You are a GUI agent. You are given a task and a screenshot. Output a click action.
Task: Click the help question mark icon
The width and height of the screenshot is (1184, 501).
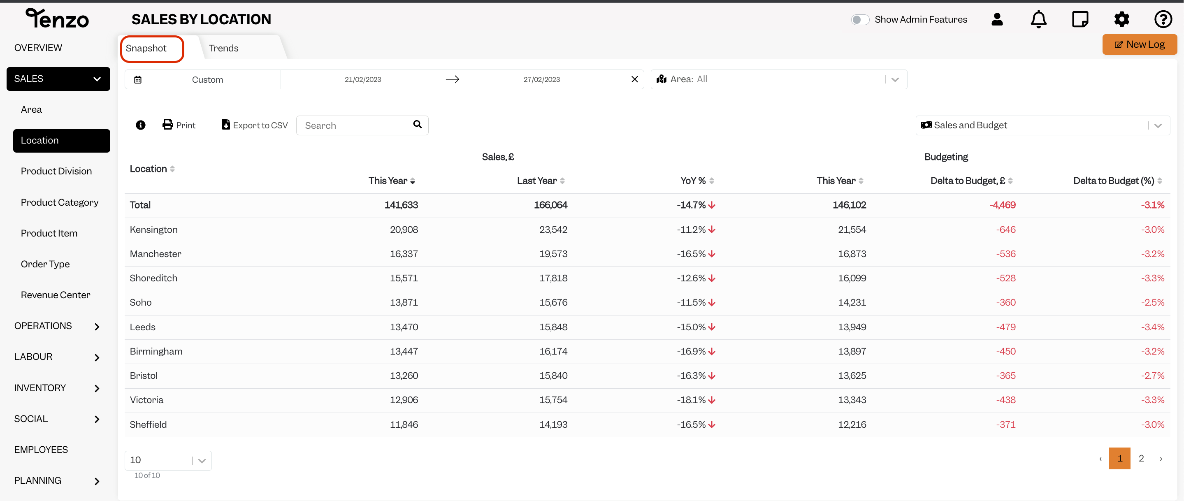pos(1163,19)
